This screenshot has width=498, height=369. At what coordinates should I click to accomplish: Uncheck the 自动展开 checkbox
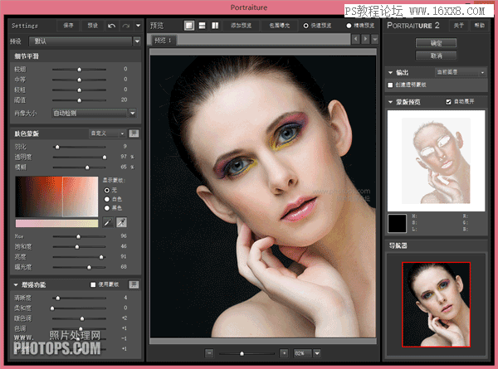(448, 101)
